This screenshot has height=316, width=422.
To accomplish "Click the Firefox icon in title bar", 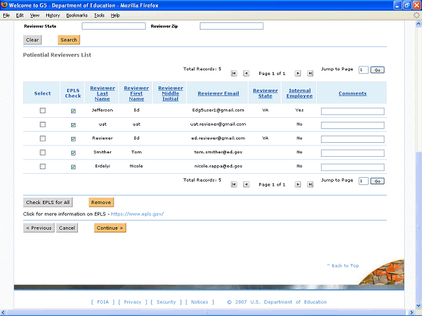I will 5,5.
